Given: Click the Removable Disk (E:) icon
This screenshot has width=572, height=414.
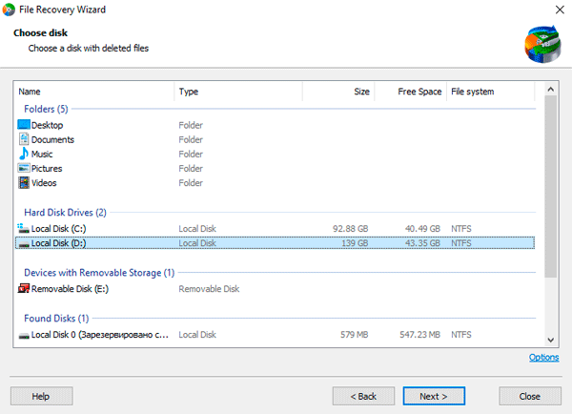Looking at the screenshot, I should point(23,288).
